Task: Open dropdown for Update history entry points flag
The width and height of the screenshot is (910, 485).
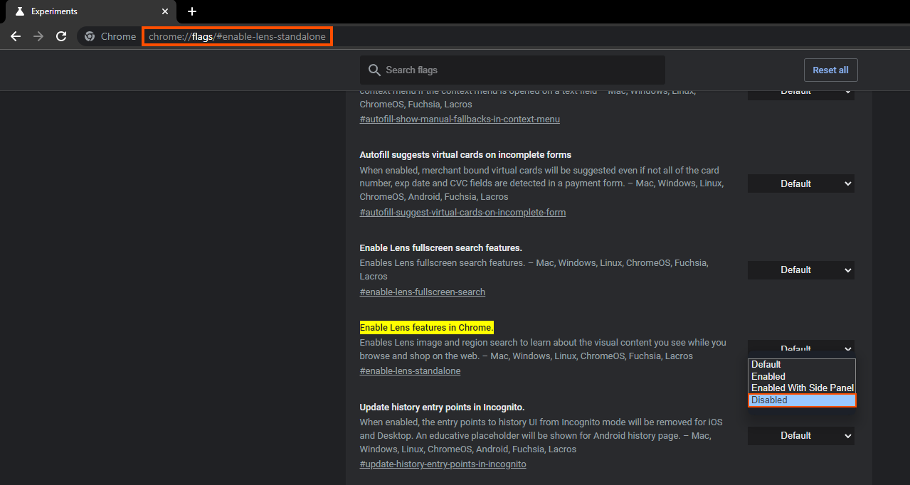Action: pos(801,435)
